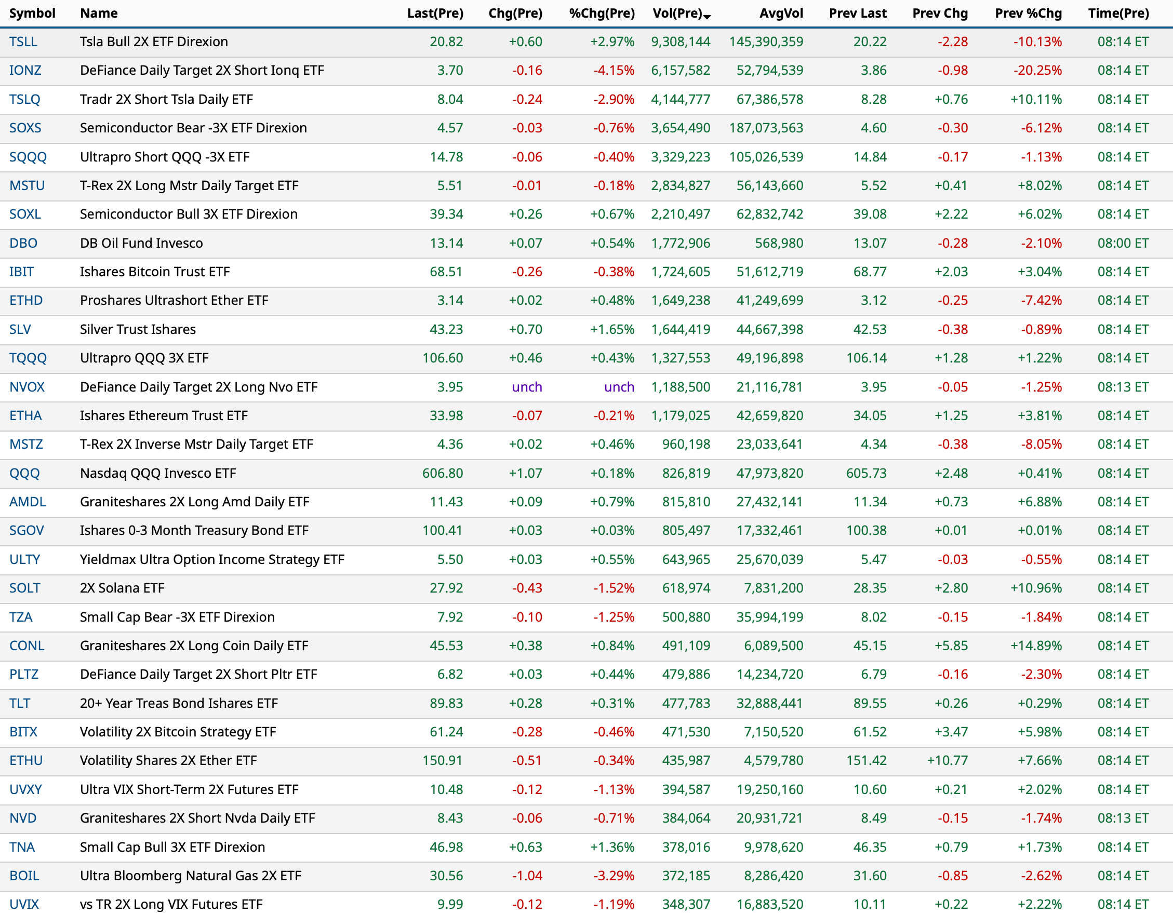The image size is (1173, 913).
Task: Click the Name column header
Action: click(99, 13)
